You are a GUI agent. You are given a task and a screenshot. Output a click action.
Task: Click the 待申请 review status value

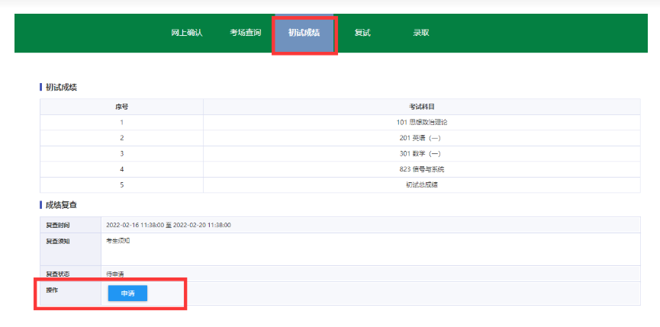coord(115,273)
